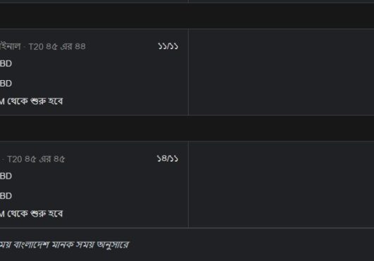Viewport: 374px width, 261px height.
Task: Click the ১১/১১ match date
Action: (168, 46)
